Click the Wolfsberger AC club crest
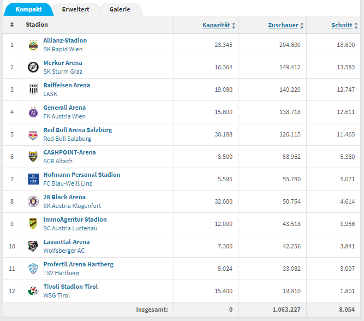Viewport: 364px width, 321px height. (33, 246)
